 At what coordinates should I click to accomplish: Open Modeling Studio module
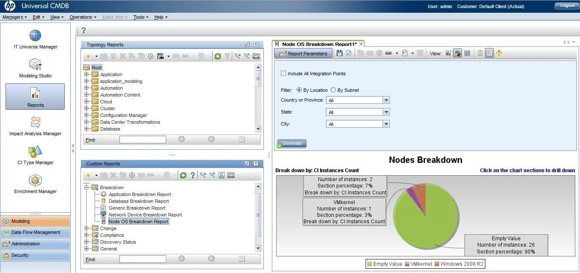35,68
